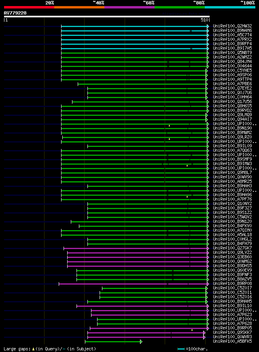Select the UniRef100_B9DHS5 label

(x=232, y=266)
